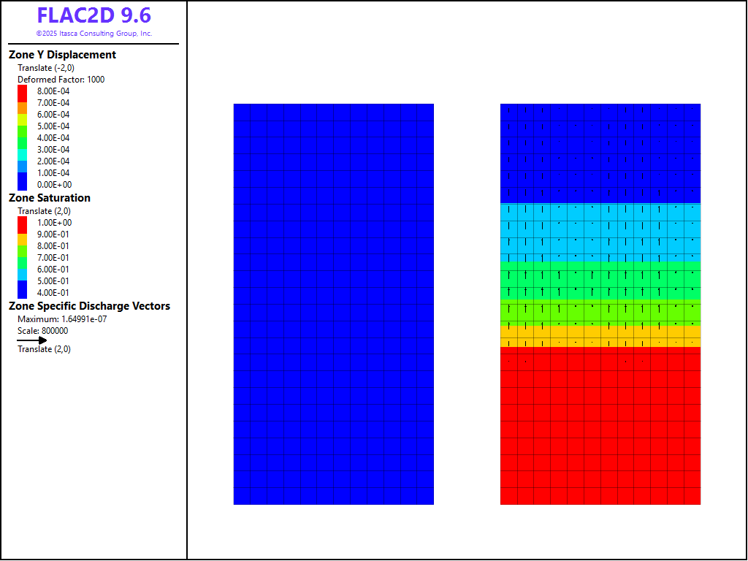The height and width of the screenshot is (561, 748).
Task: Click the 1.00E+00 saturation legend value
Action: tap(54, 223)
